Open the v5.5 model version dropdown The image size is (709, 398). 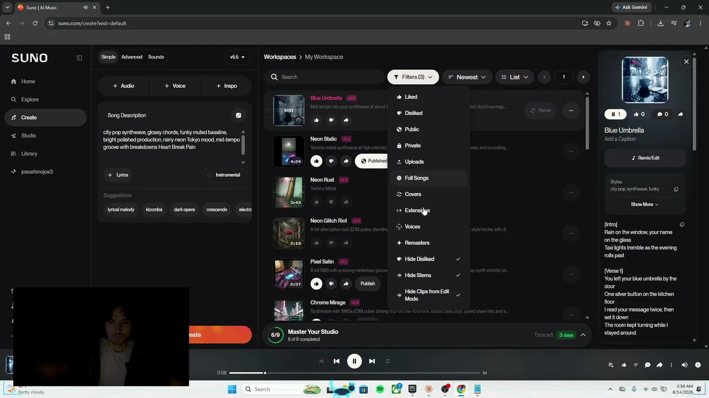[238, 57]
